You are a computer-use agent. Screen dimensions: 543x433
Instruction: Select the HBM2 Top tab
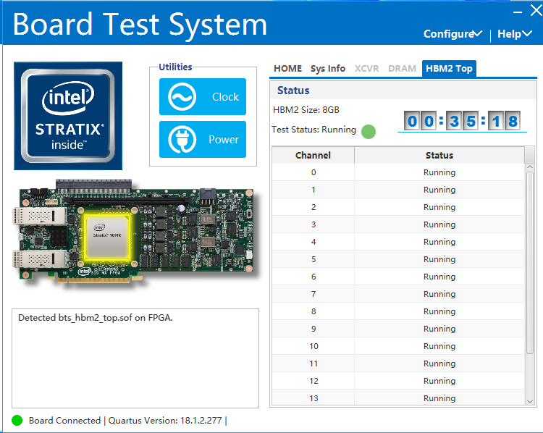pyautogui.click(x=449, y=69)
